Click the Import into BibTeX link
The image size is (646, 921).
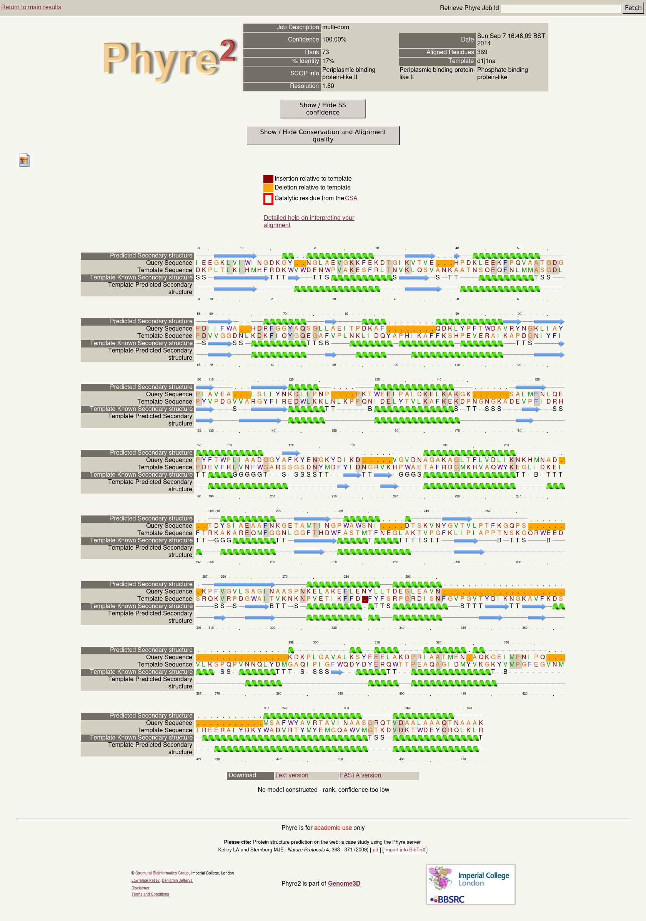405,850
